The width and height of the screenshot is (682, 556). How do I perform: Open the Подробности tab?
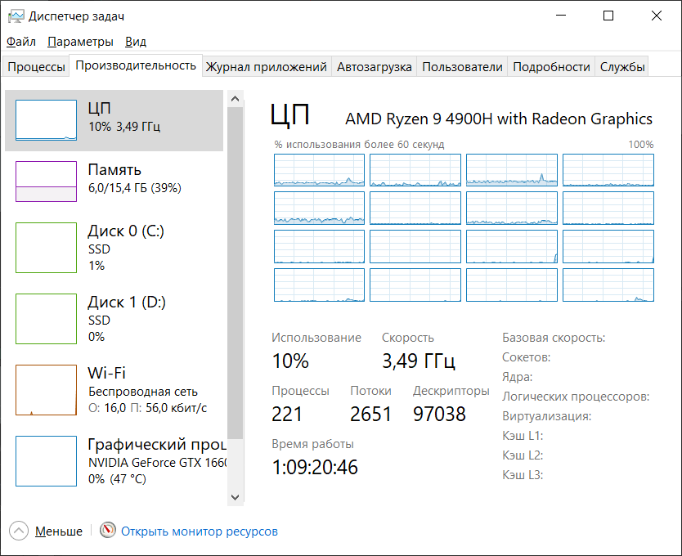pos(551,66)
